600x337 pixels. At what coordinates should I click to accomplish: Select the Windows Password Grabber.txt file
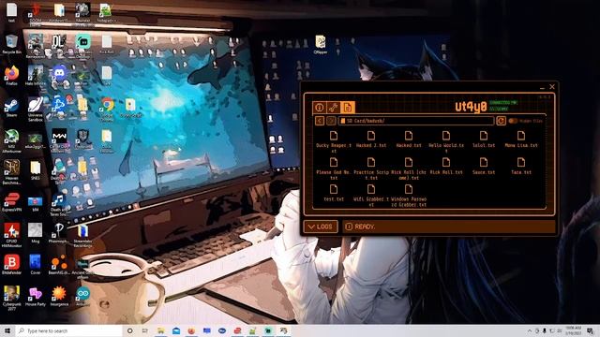pyautogui.click(x=409, y=195)
